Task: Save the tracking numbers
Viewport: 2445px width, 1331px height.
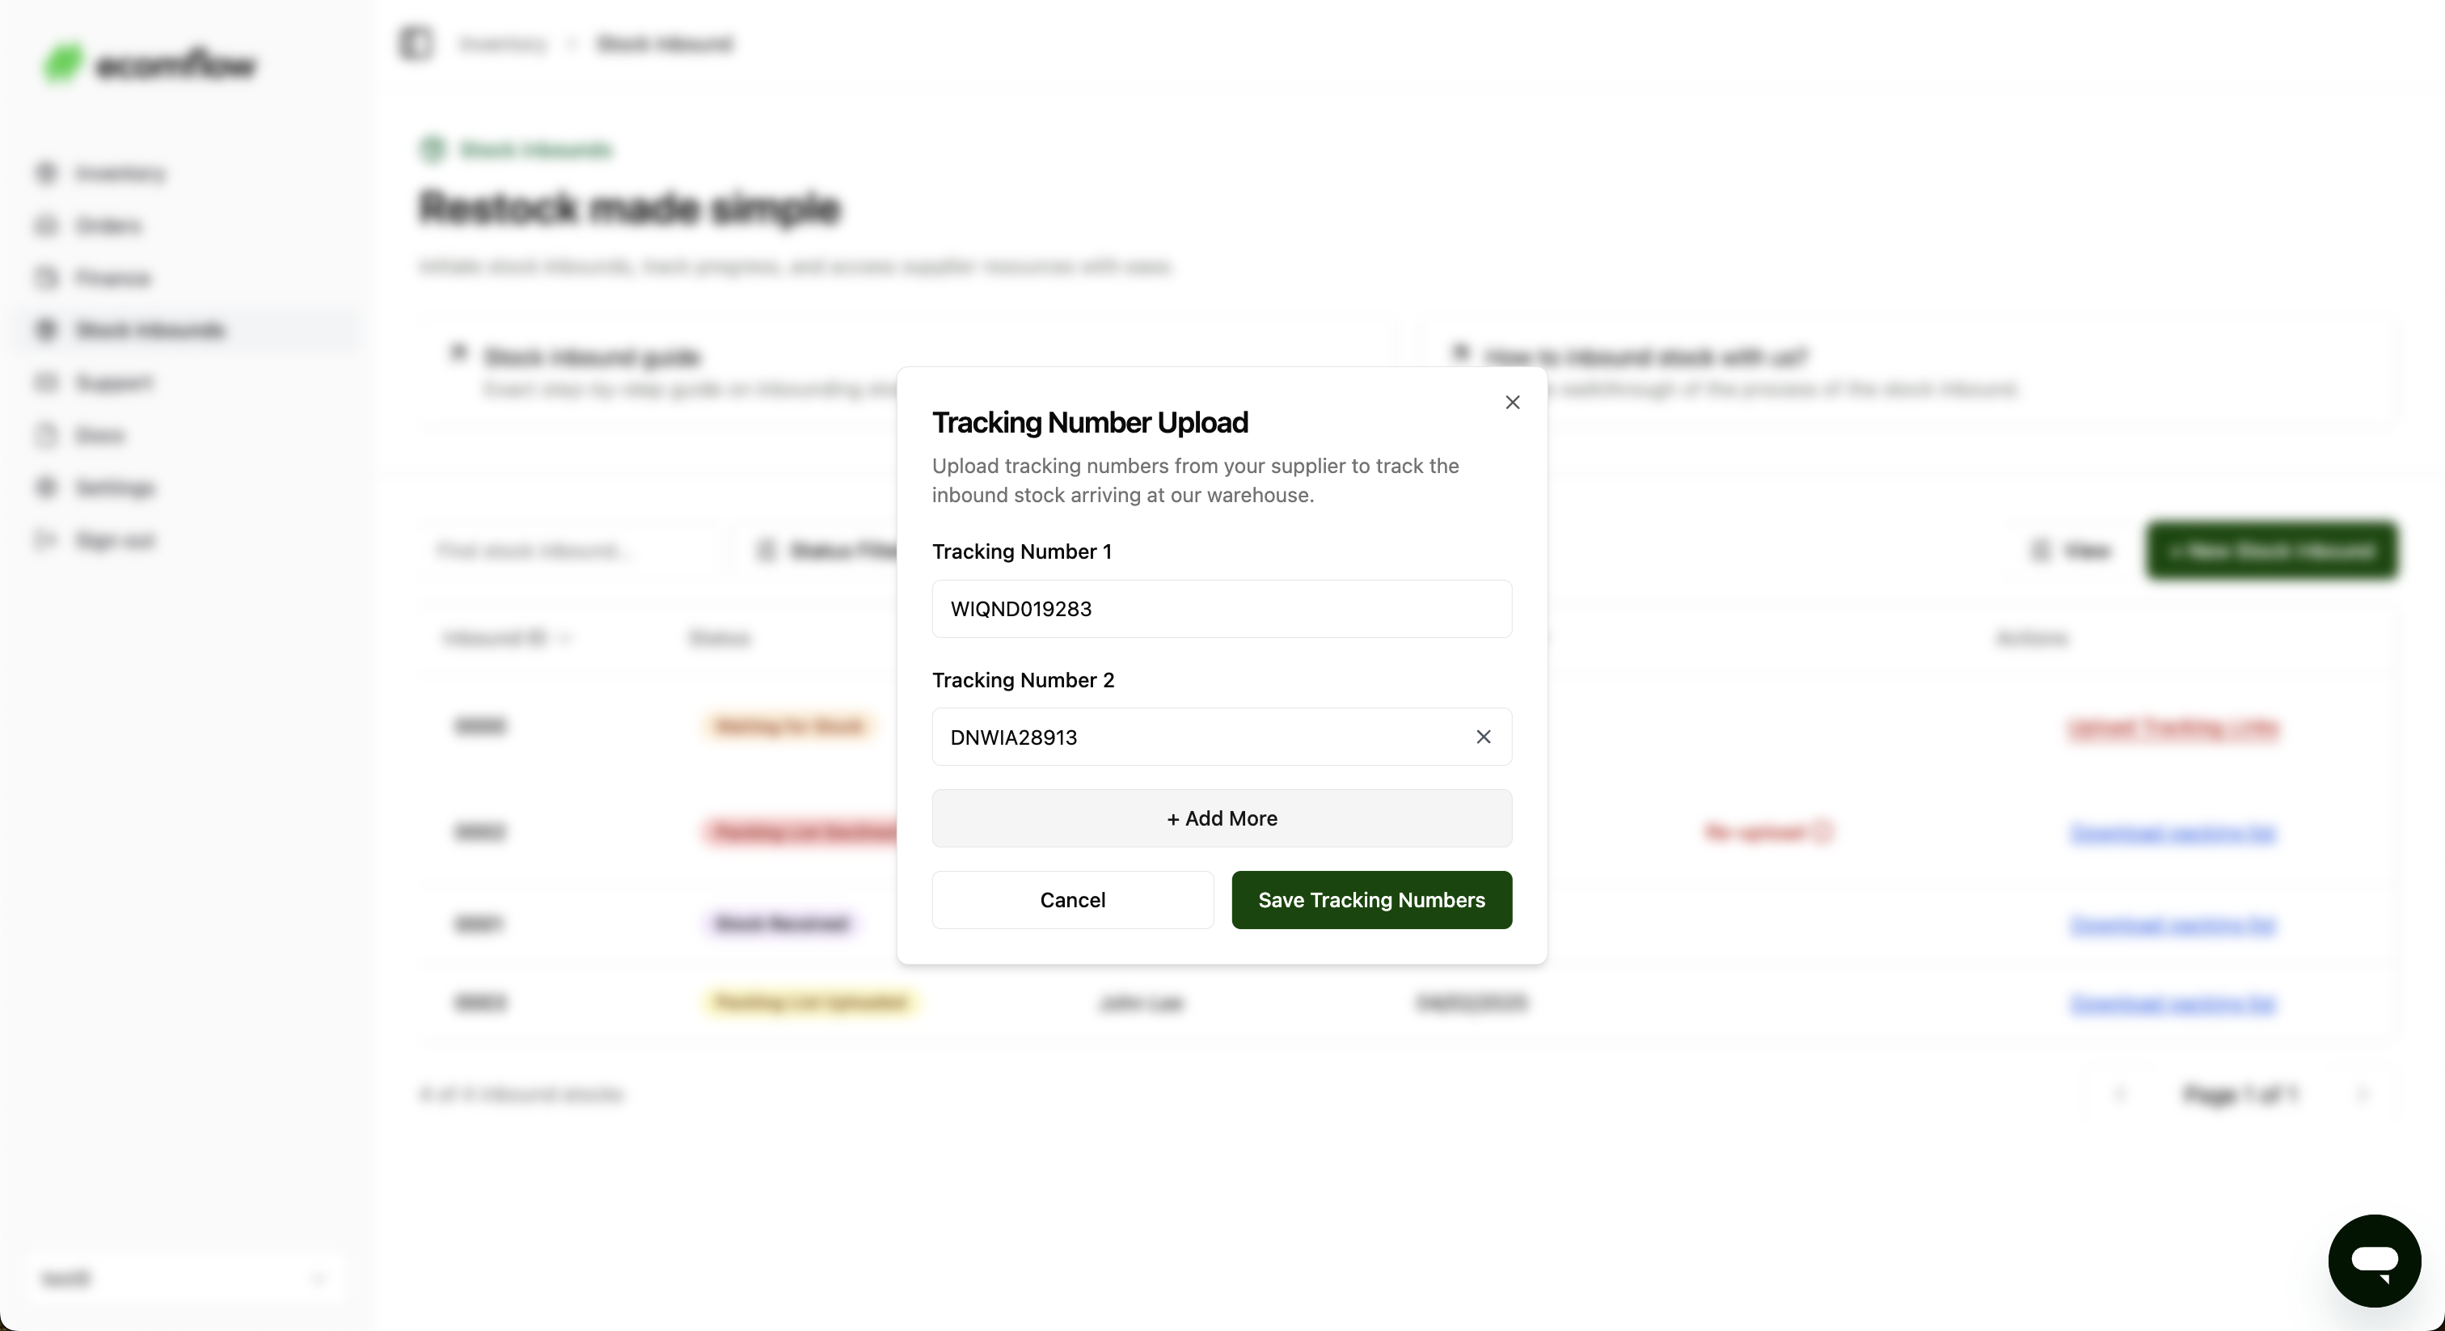Action: point(1370,900)
